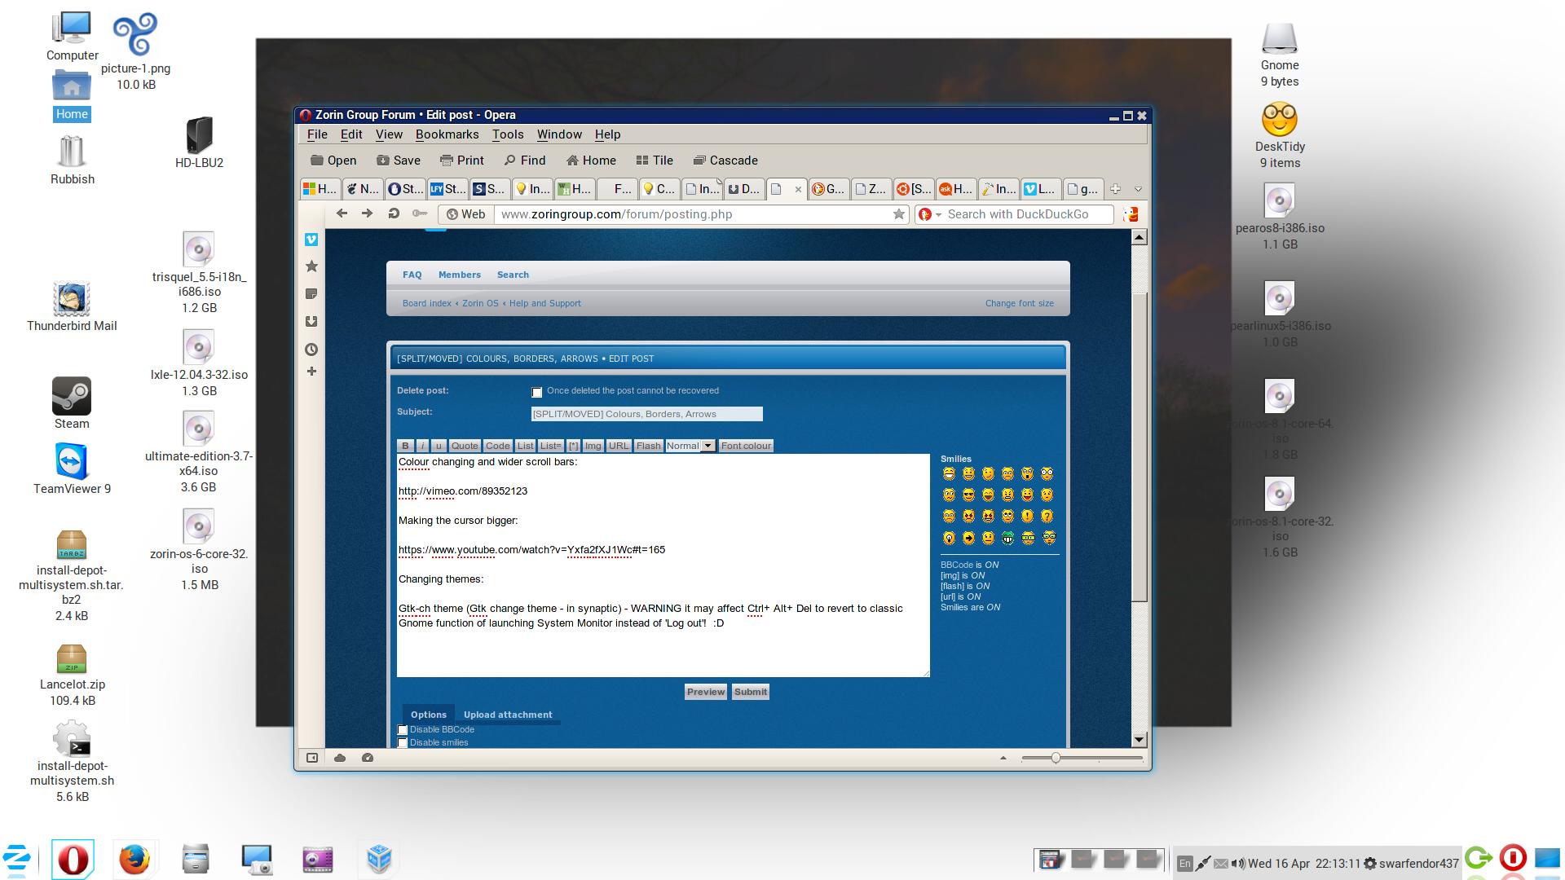Click the Wand password key icon
1565x880 pixels.
tap(420, 213)
